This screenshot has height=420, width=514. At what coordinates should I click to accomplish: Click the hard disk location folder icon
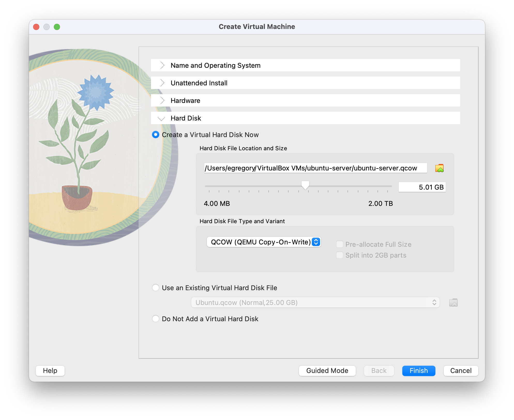[x=439, y=168]
